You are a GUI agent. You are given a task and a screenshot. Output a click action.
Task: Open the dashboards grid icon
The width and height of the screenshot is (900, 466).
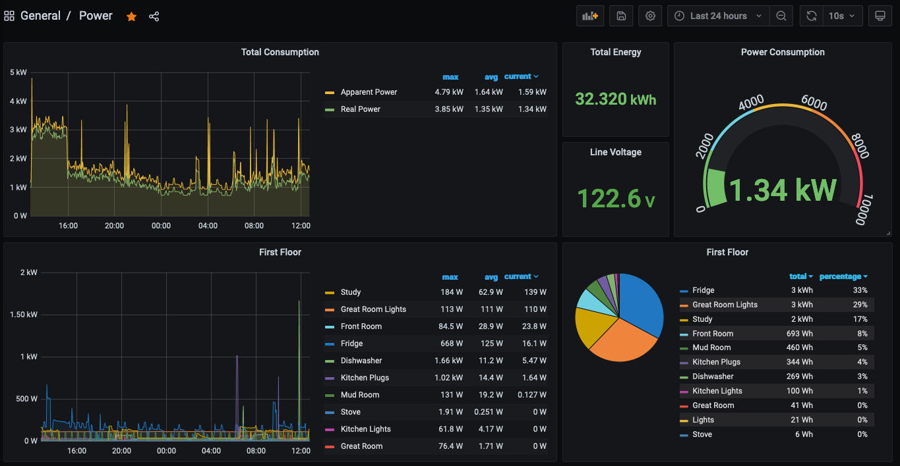(x=9, y=16)
